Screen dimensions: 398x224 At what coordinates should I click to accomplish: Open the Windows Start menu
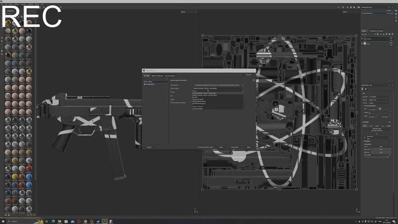pyautogui.click(x=3, y=222)
